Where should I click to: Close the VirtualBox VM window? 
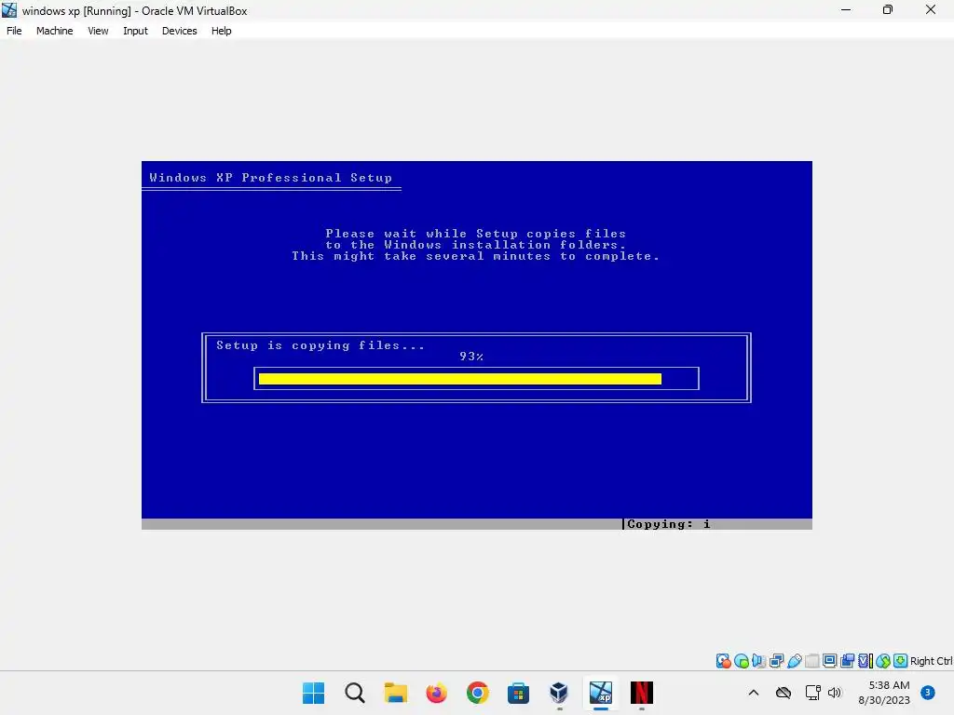tap(931, 9)
